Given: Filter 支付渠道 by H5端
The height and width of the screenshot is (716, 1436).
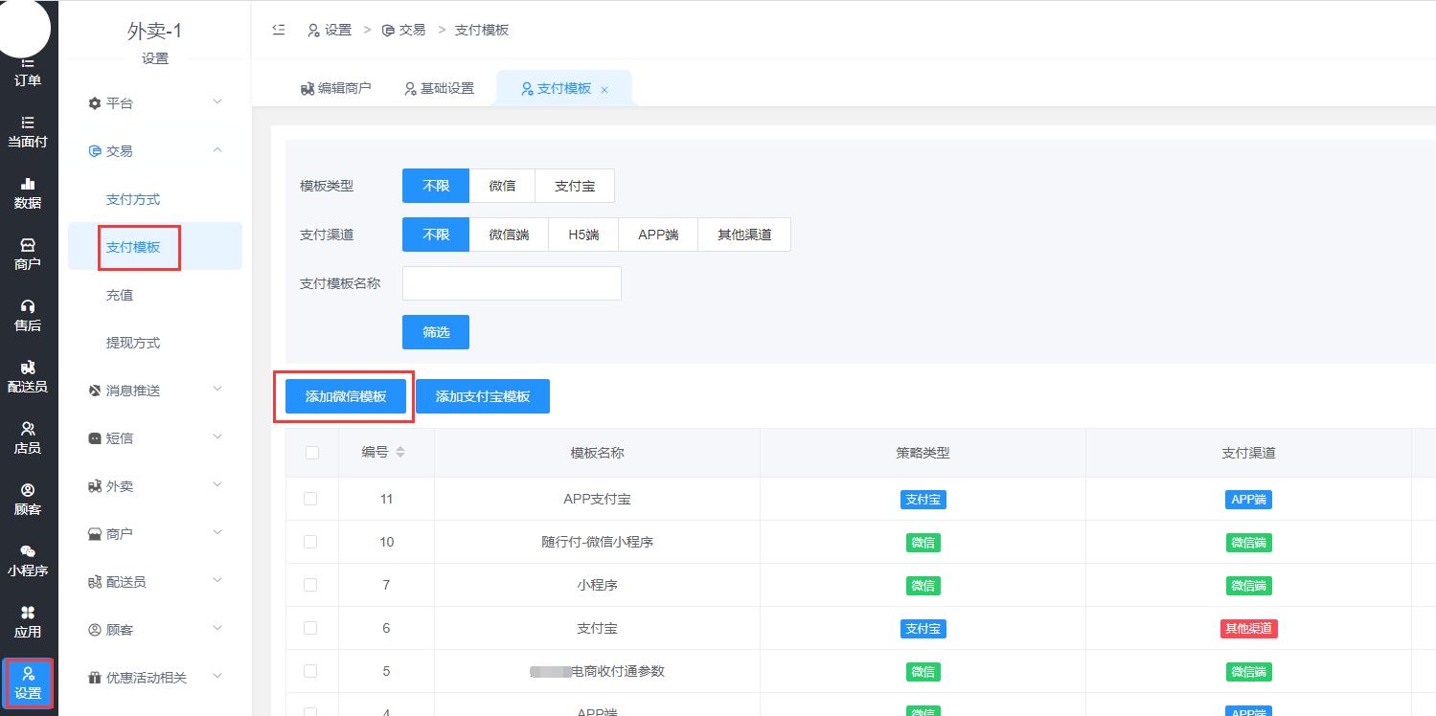Looking at the screenshot, I should point(583,235).
